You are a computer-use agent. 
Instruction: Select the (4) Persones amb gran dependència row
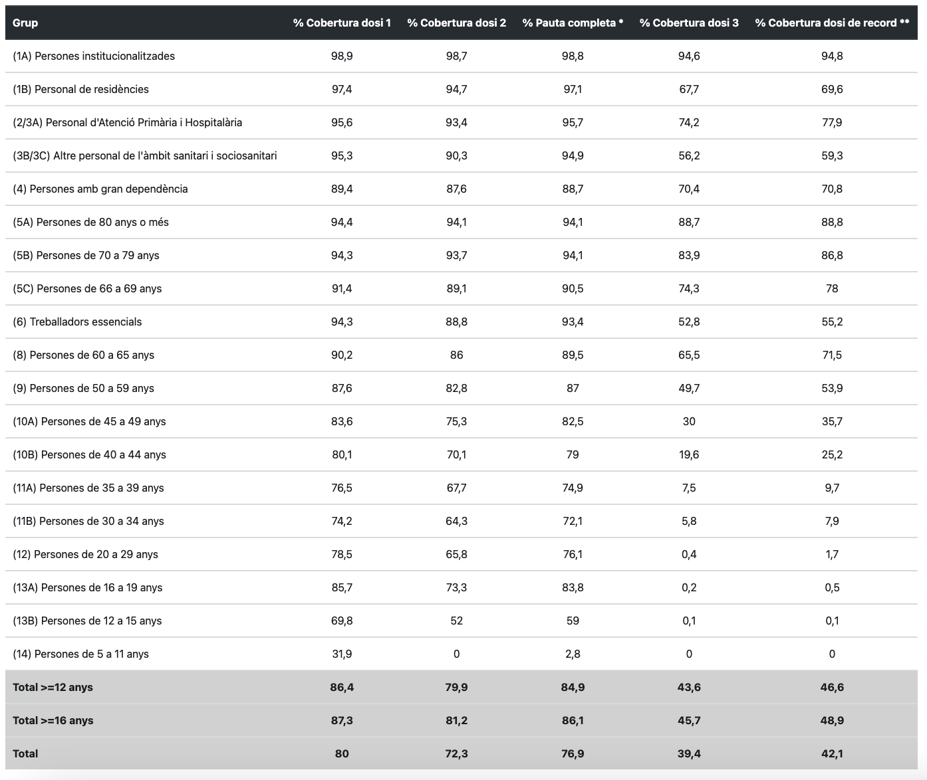pos(100,189)
